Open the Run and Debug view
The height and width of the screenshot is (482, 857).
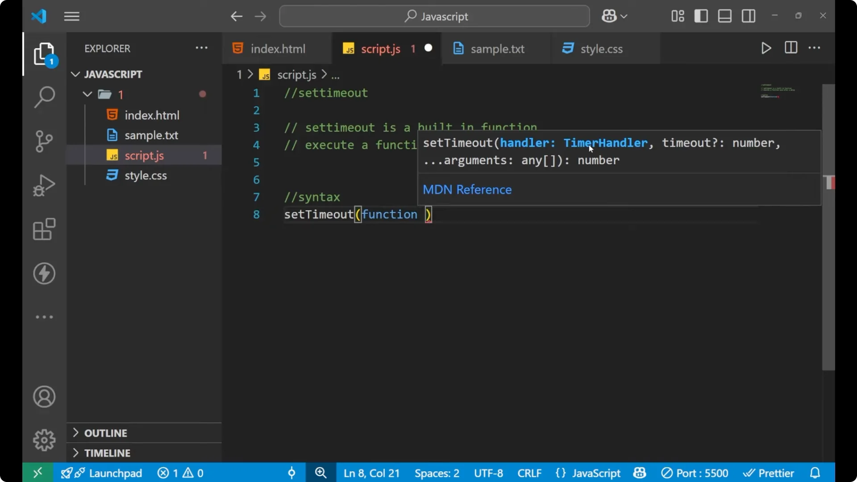click(x=44, y=185)
